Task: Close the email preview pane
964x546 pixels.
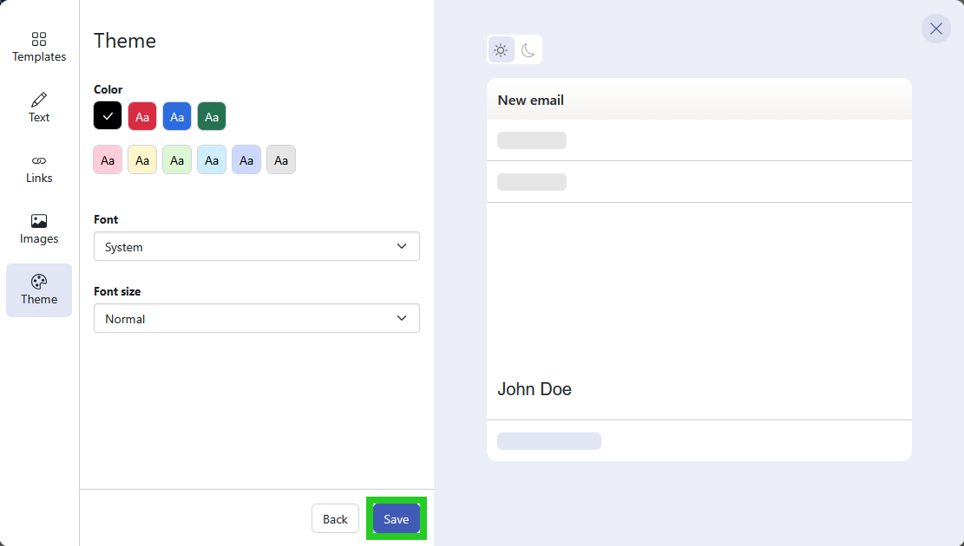Action: [x=935, y=29]
